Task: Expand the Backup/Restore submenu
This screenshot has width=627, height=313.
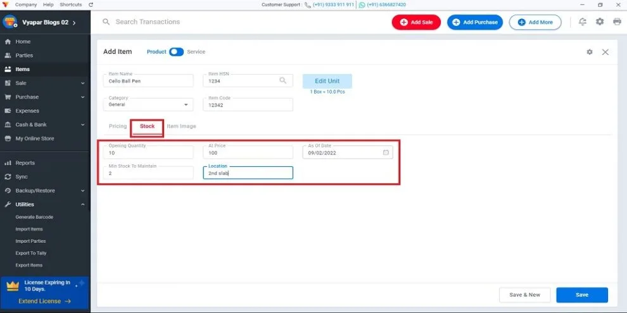Action: click(x=83, y=191)
